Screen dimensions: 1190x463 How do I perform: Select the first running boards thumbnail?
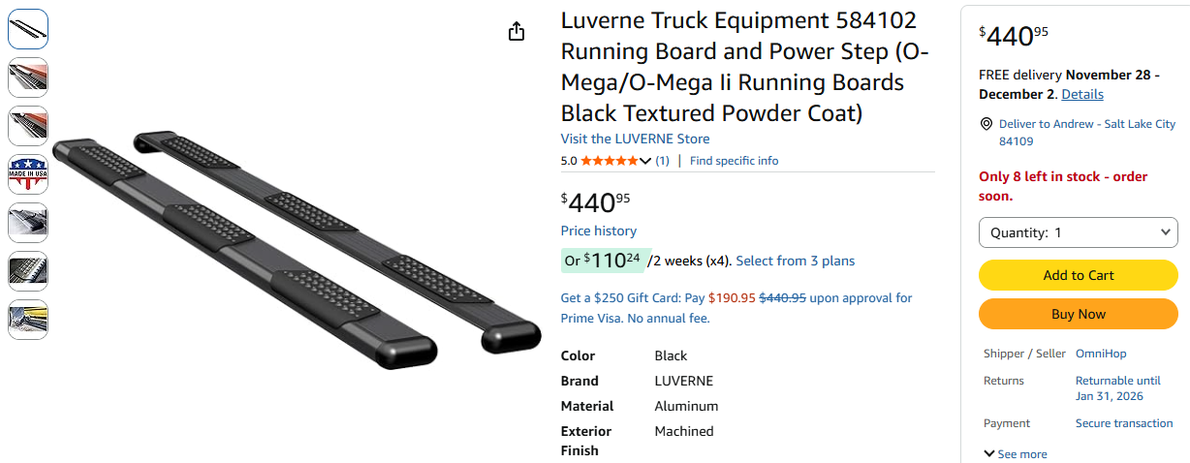click(28, 29)
